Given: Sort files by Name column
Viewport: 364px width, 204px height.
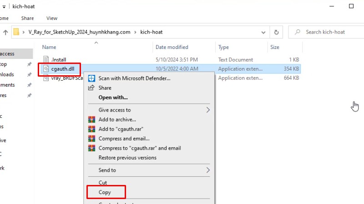Looking at the screenshot, I should point(49,47).
